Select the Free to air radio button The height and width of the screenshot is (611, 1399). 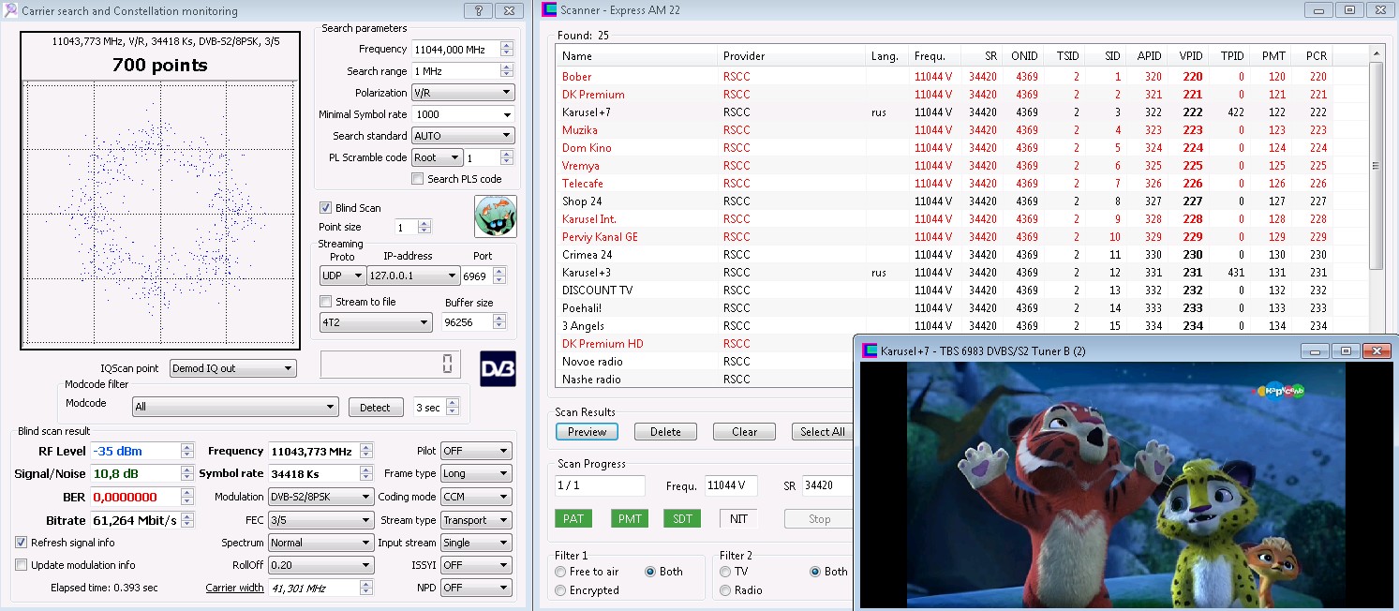560,572
